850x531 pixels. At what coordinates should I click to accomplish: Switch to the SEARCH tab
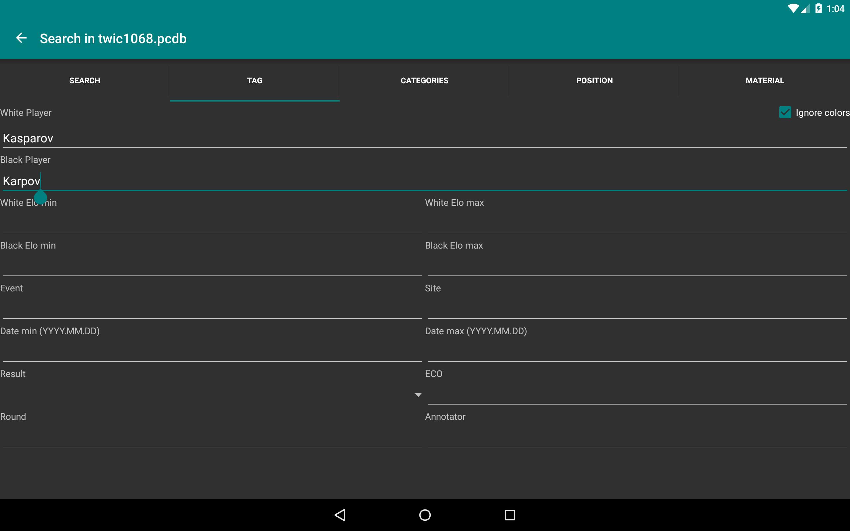pyautogui.click(x=85, y=80)
